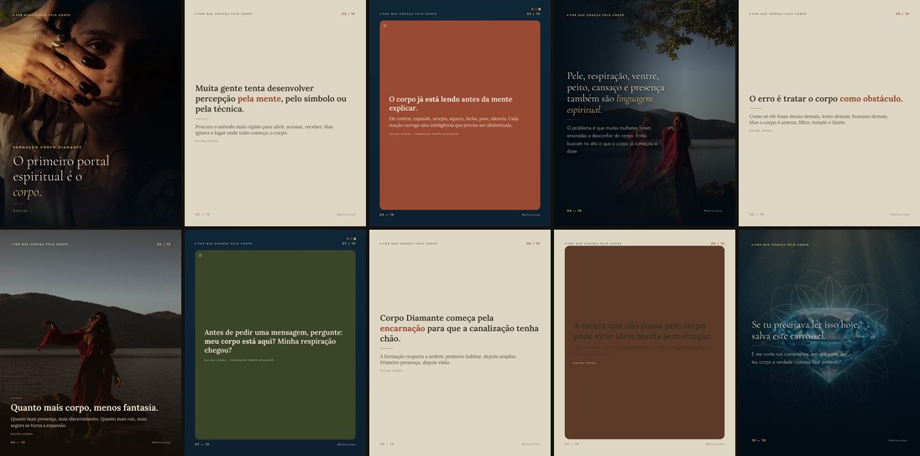Screen dimensions: 920x456
Task: Click the paragraph starting 'Ele contrai, expande, arrepia'
Action: click(453, 122)
